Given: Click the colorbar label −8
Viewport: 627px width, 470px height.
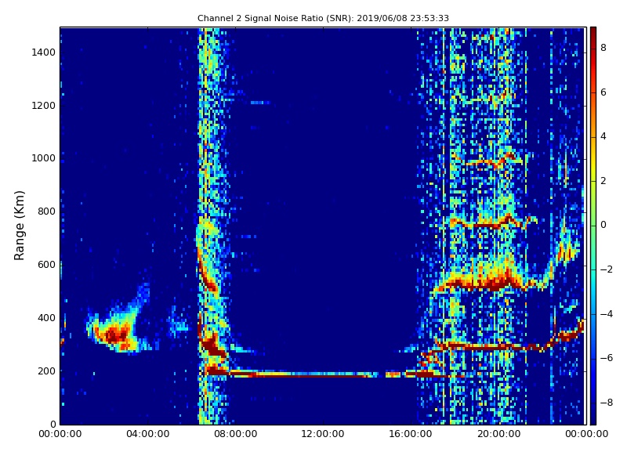Looking at the screenshot, I should (x=607, y=403).
